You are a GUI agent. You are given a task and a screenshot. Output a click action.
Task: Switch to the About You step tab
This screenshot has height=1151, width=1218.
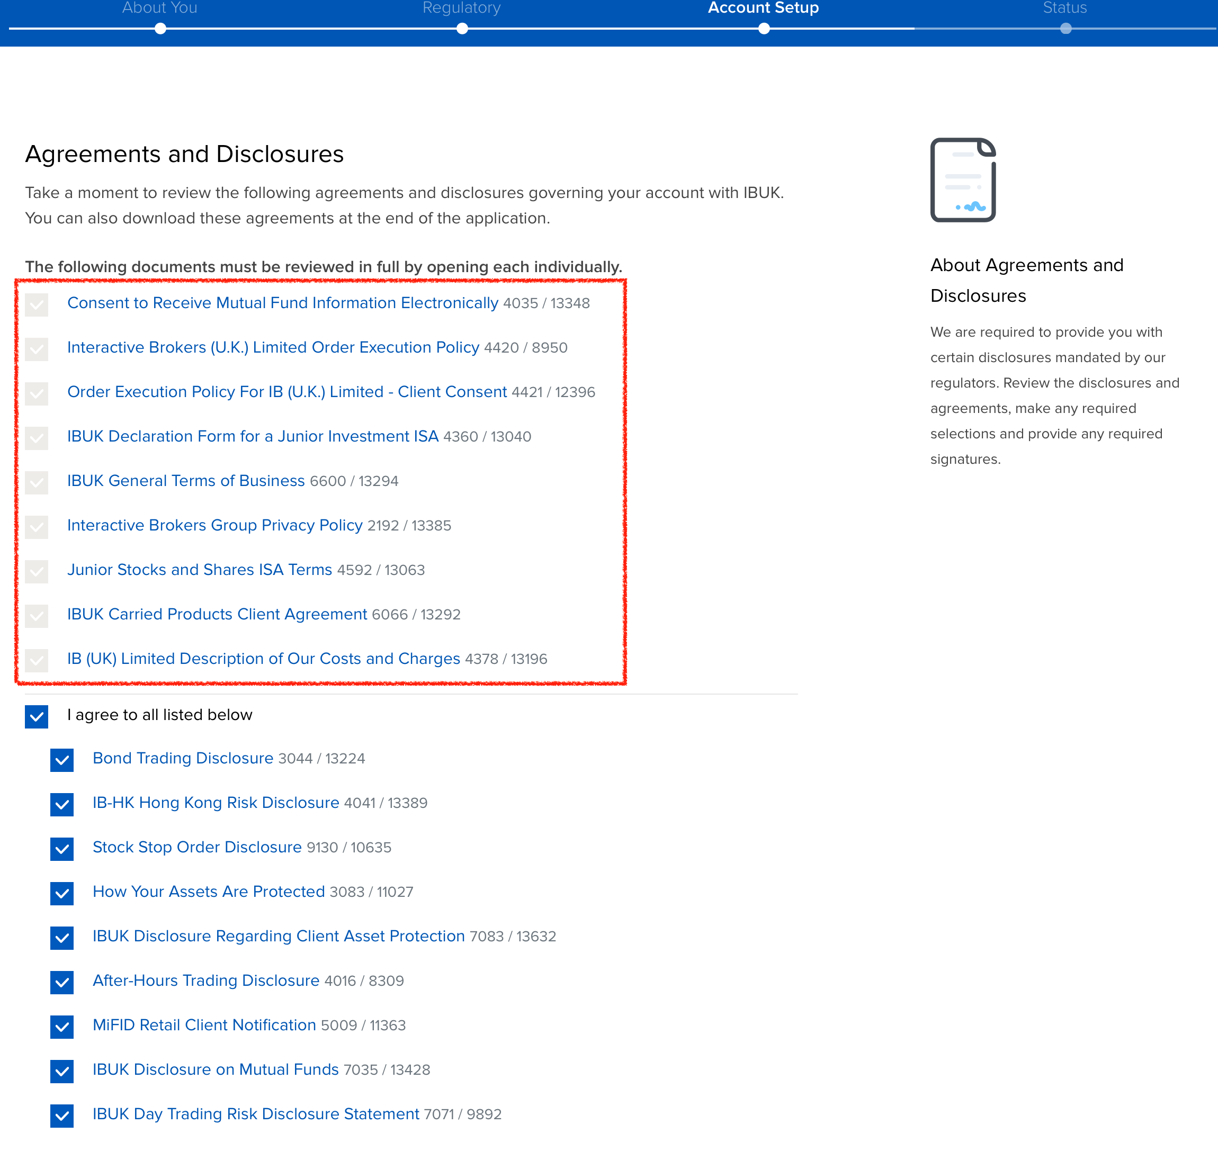159,8
